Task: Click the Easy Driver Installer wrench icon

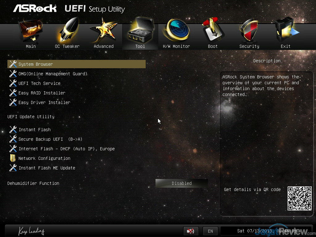Action: tap(13, 102)
